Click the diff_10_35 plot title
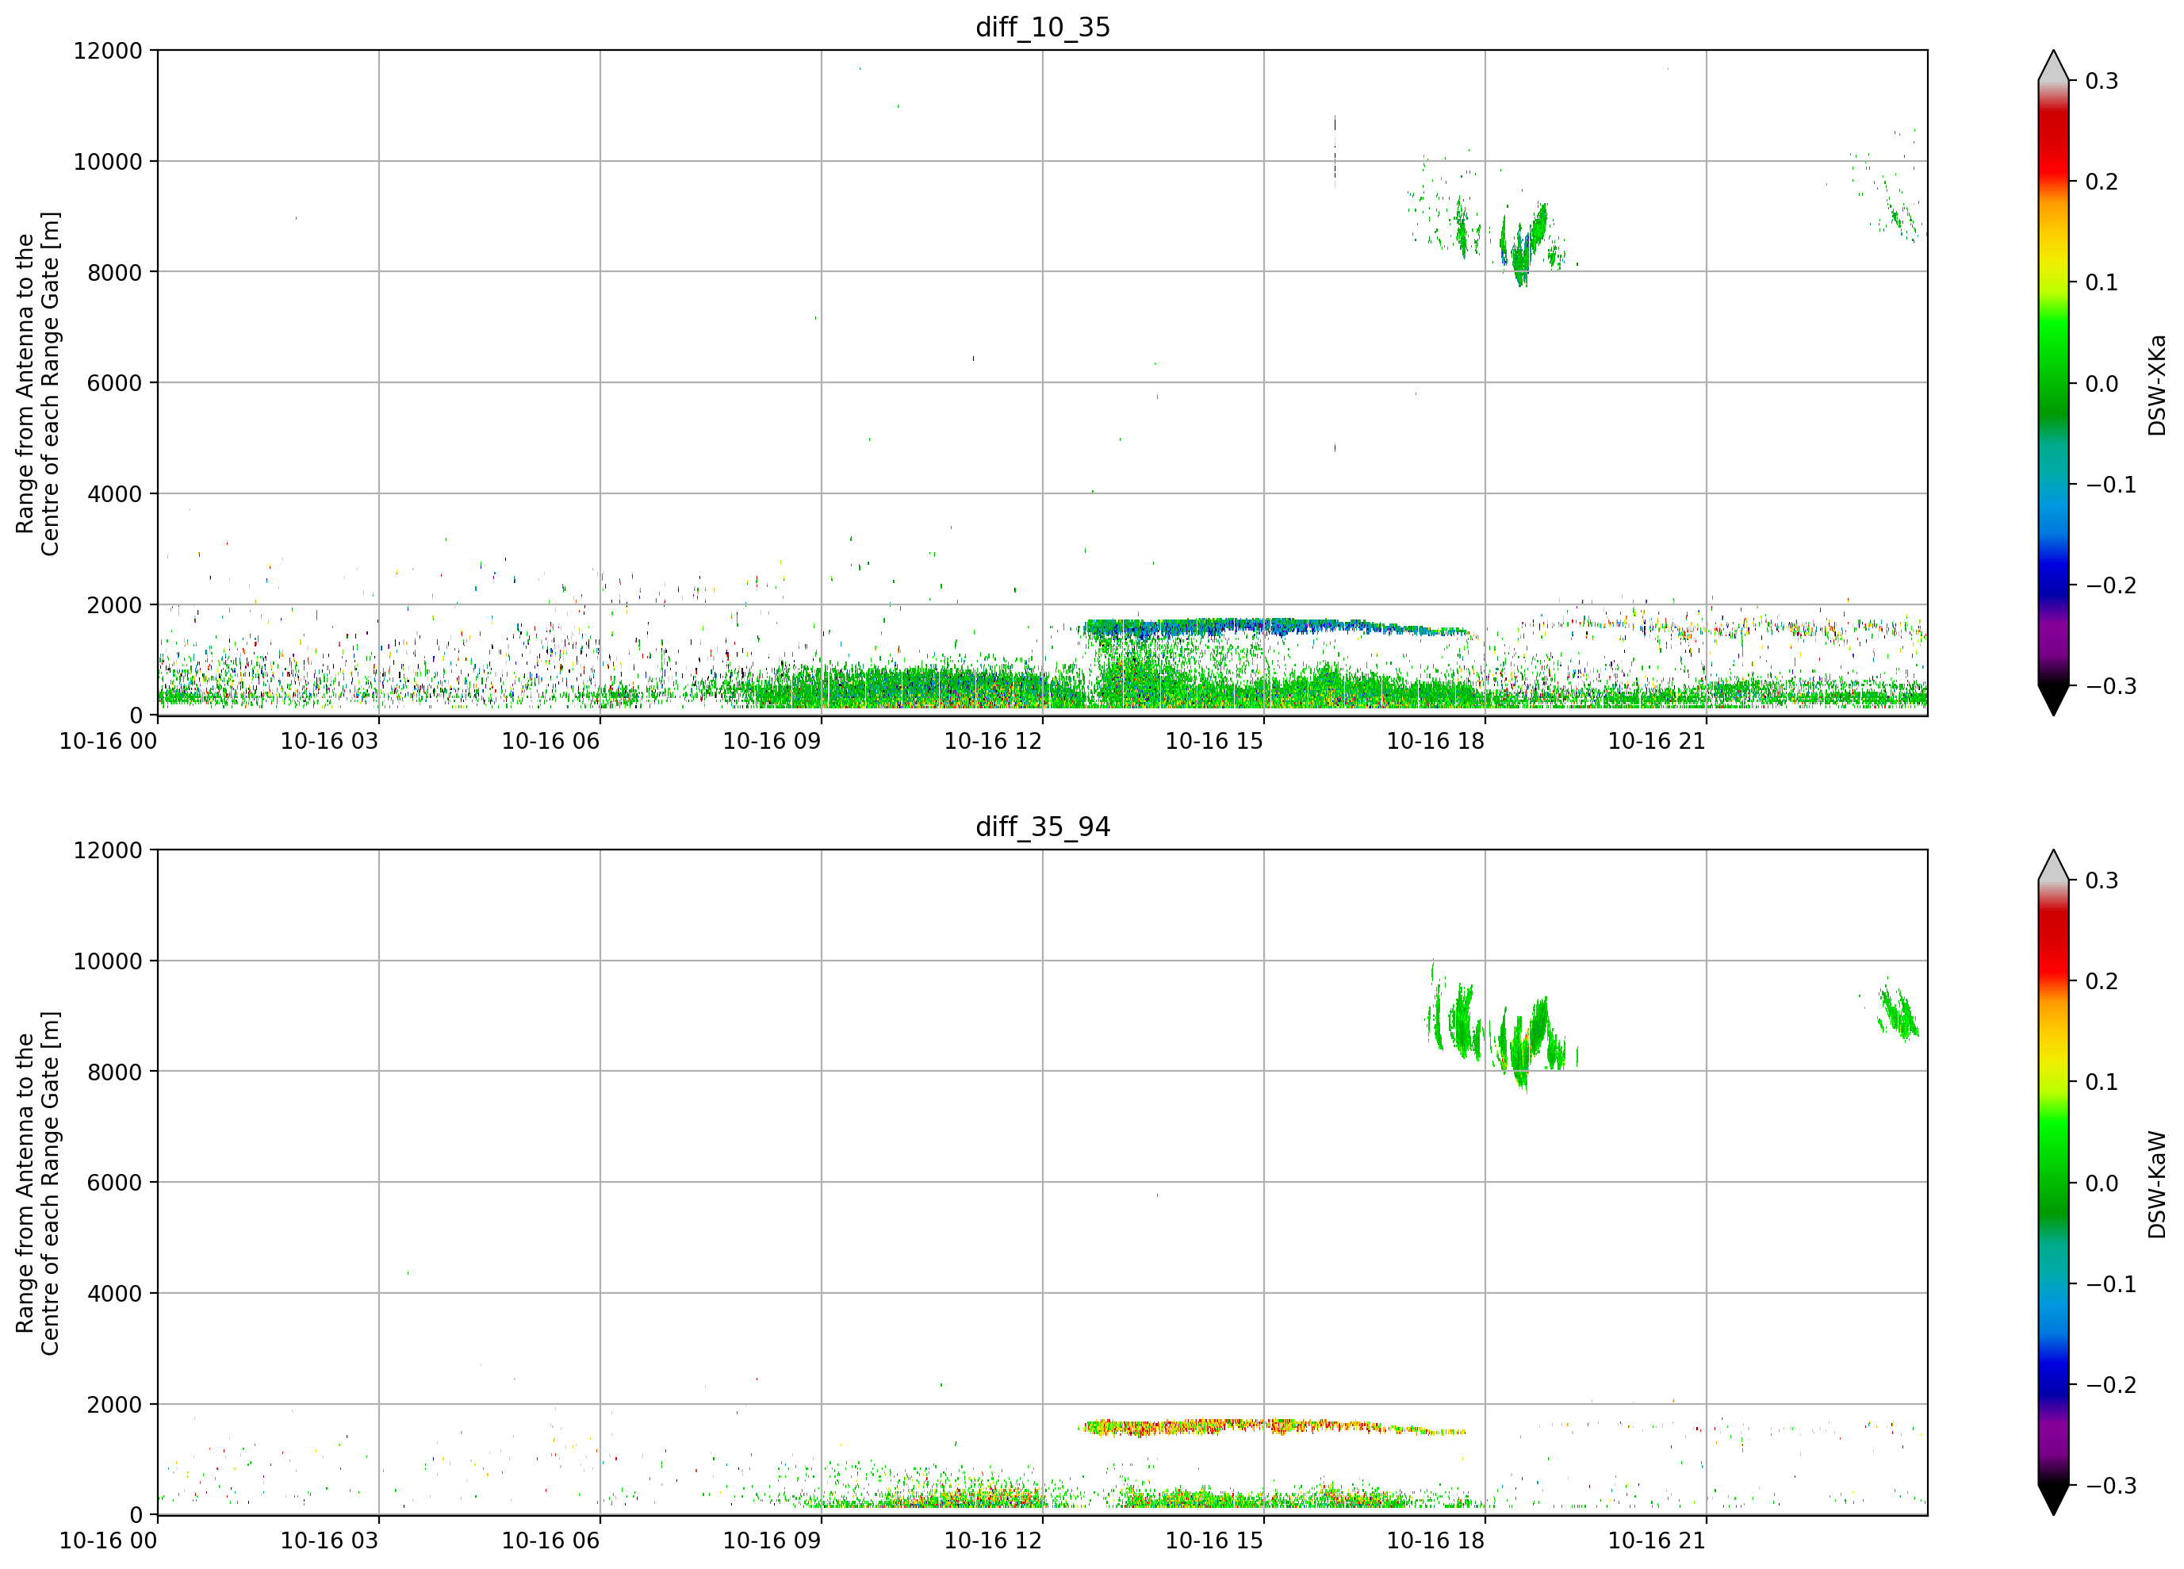This screenshot has height=1569, width=2184. [x=1043, y=27]
